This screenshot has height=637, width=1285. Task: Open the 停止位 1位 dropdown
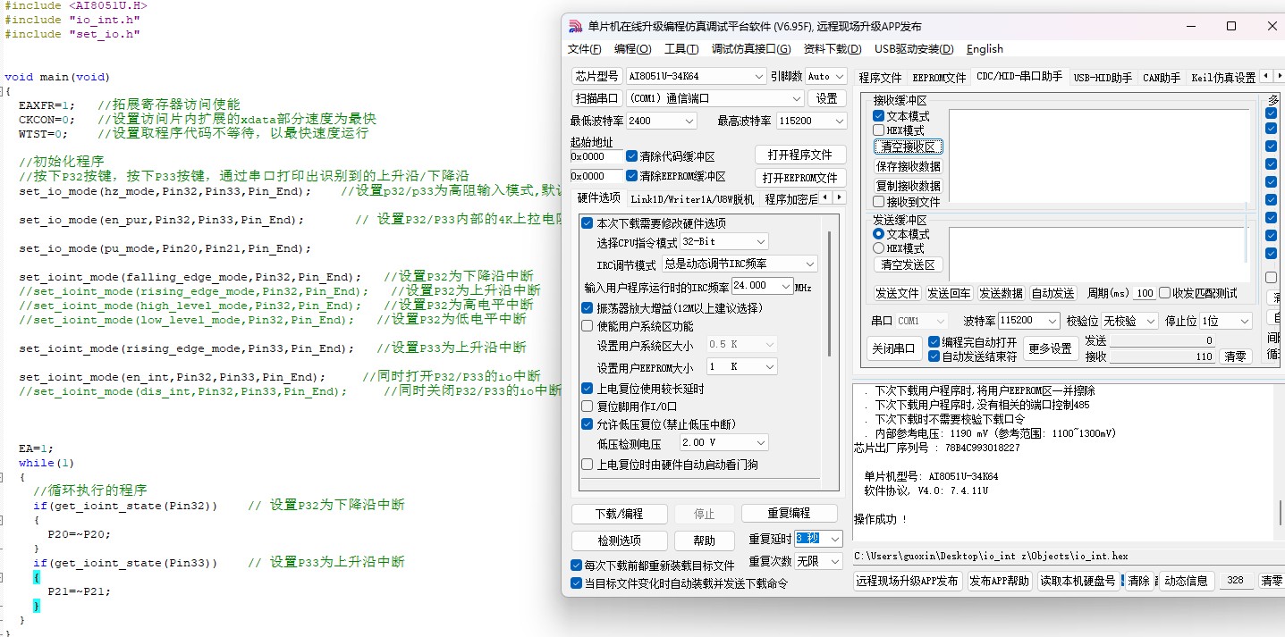(x=1226, y=321)
